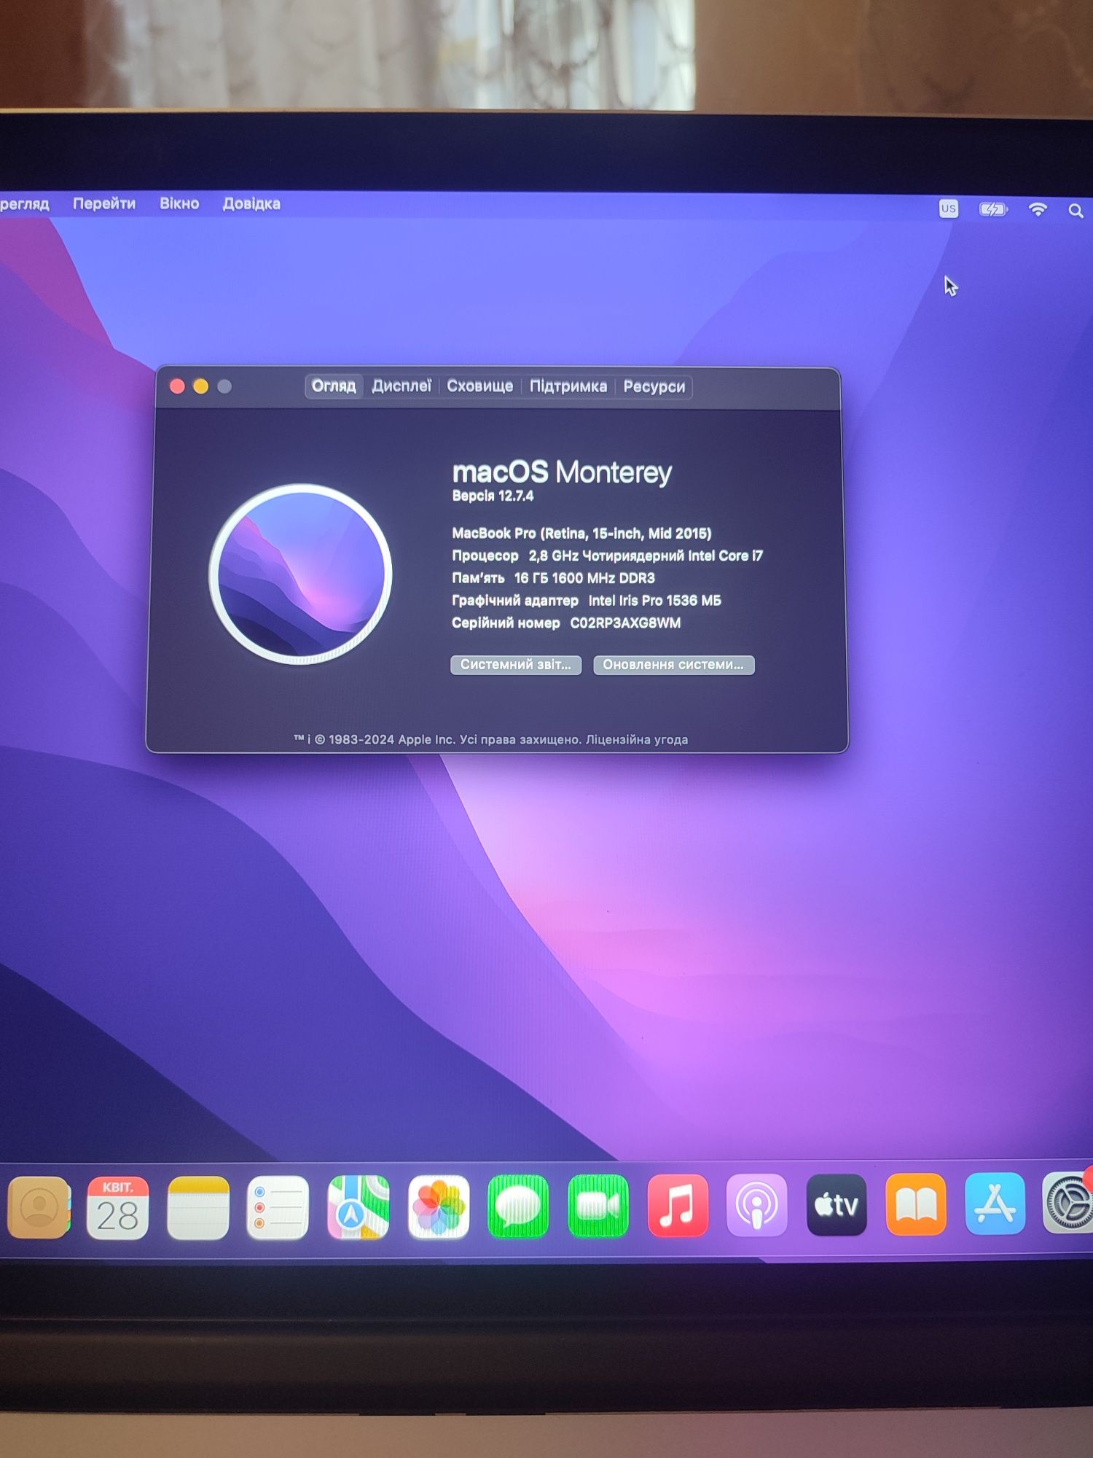
Task: Switch to the Дисплеї tab
Action: click(x=401, y=386)
